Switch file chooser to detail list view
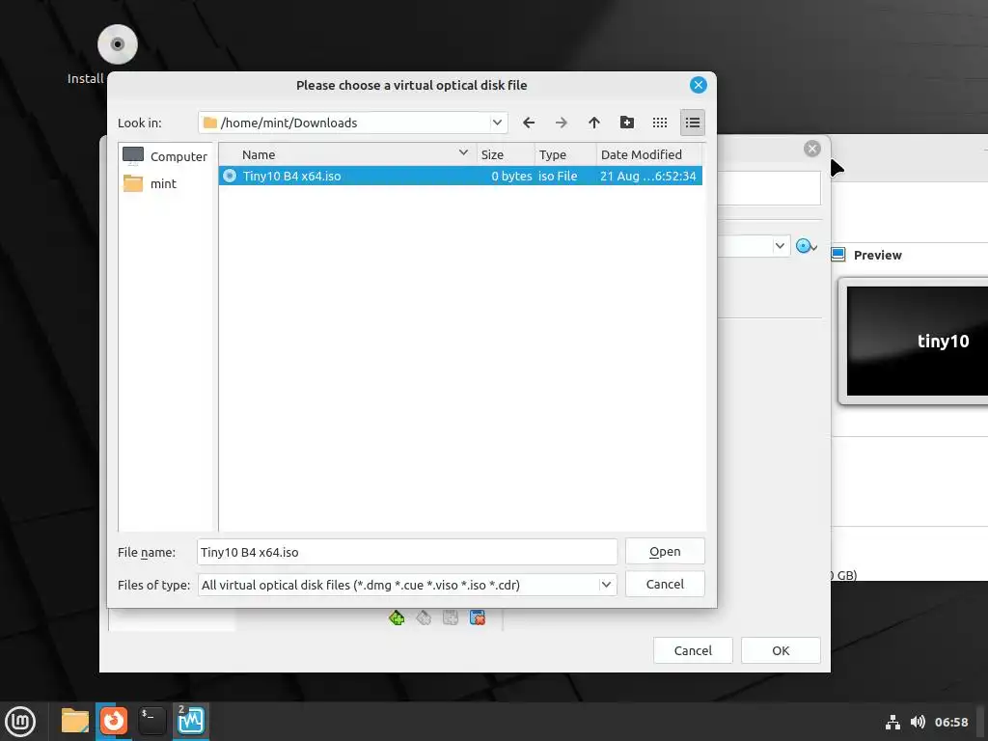 [x=693, y=123]
